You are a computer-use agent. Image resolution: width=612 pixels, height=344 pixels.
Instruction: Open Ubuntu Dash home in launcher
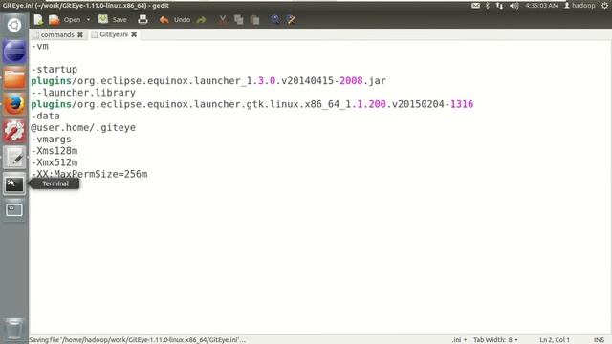pos(14,25)
